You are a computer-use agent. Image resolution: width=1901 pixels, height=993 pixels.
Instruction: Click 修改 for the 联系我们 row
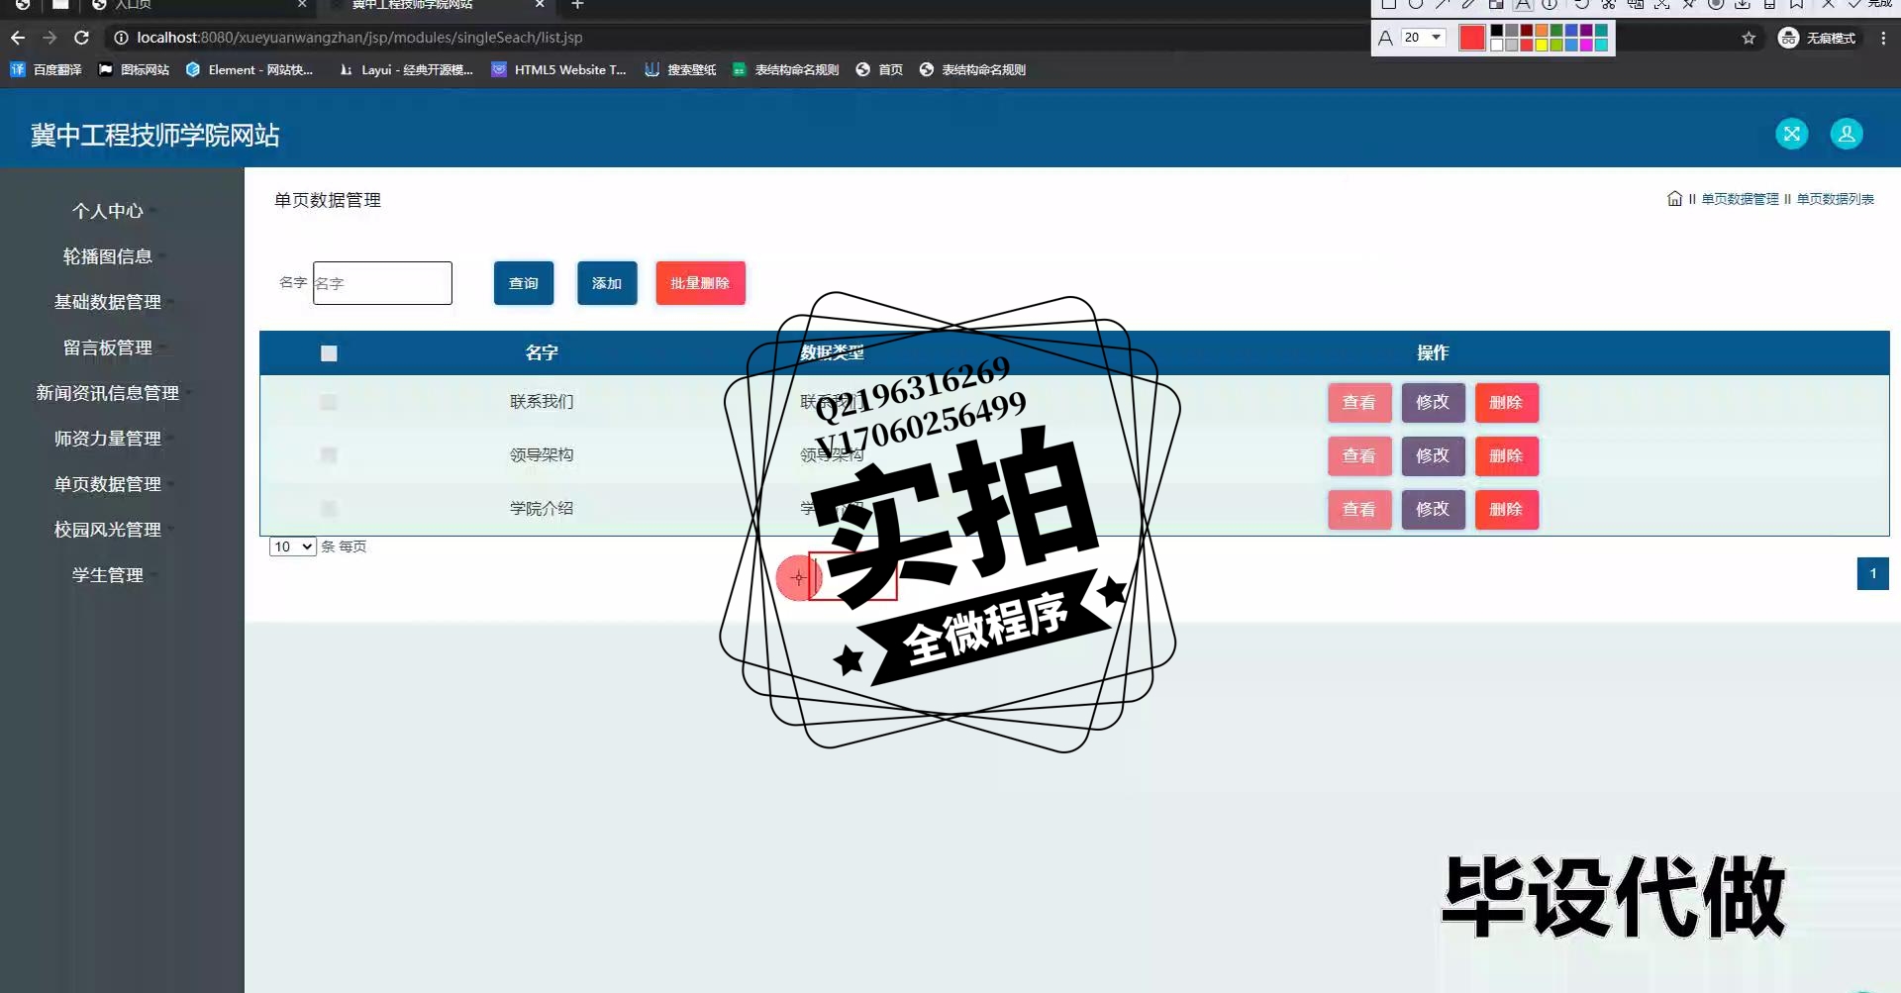pos(1433,403)
